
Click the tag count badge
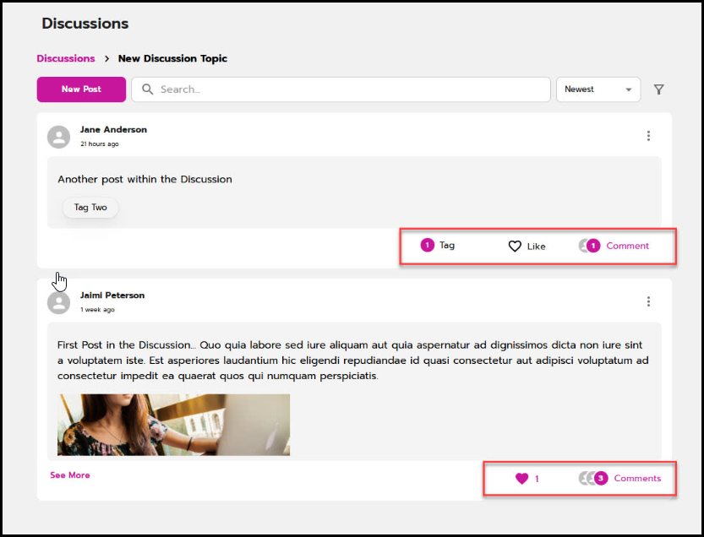click(427, 246)
